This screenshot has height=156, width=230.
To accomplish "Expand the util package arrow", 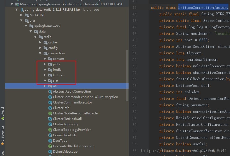I will coord(45,86).
